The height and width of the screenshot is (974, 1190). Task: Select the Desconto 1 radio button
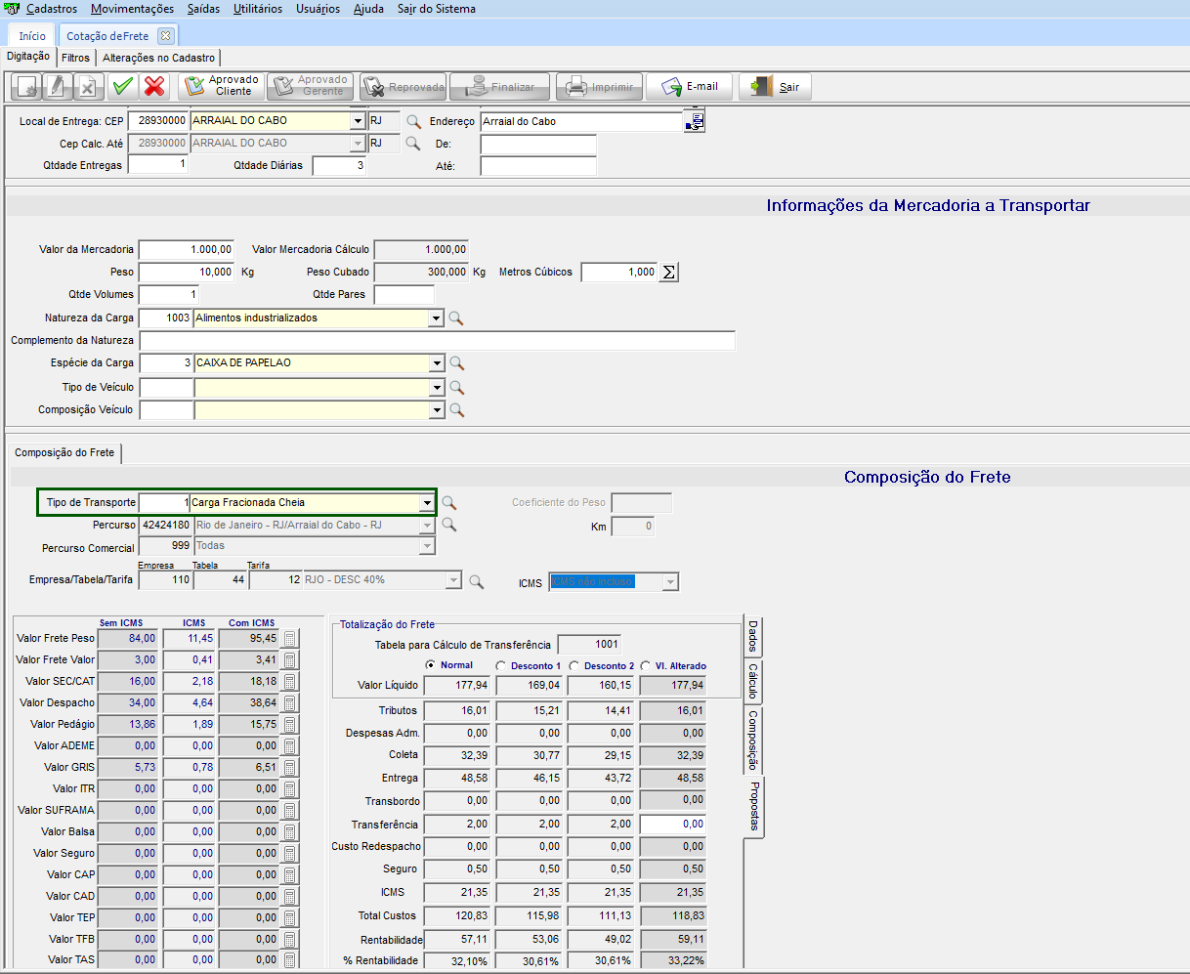click(x=501, y=666)
